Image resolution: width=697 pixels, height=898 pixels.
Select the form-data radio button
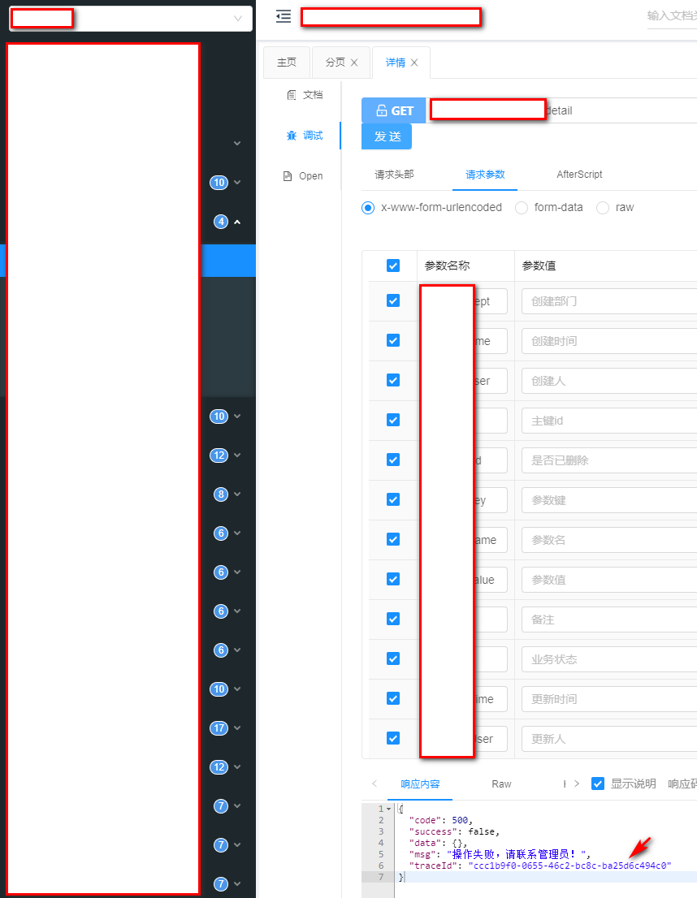(521, 207)
